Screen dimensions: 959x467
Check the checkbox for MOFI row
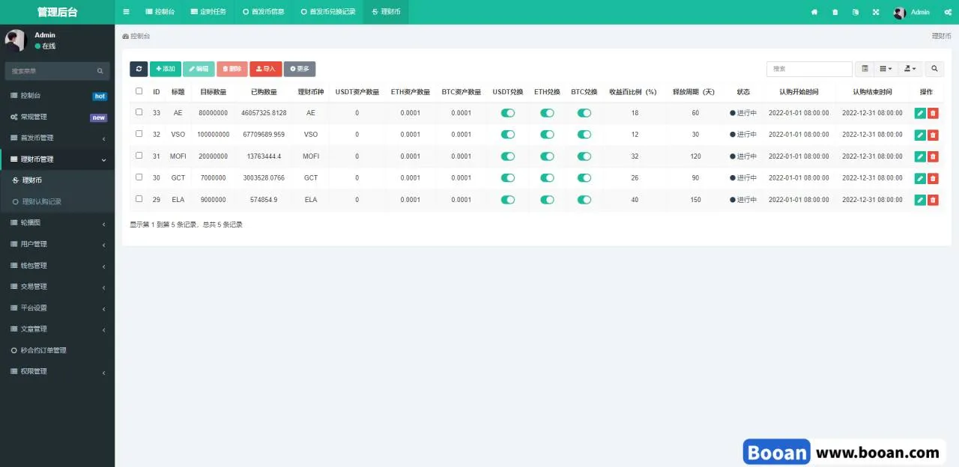(x=139, y=156)
